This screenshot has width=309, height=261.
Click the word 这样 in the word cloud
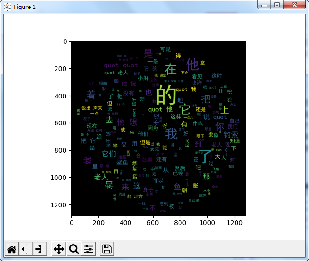coord(176,117)
